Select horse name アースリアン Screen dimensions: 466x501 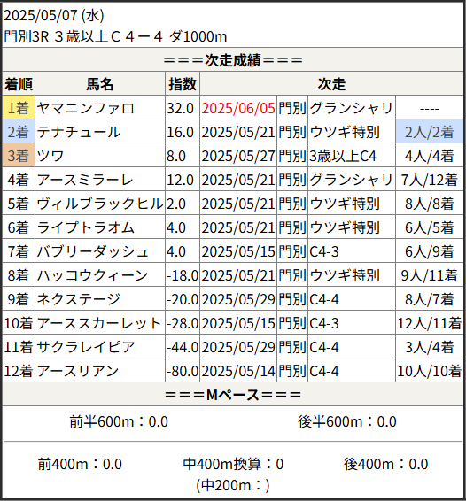[x=78, y=371]
